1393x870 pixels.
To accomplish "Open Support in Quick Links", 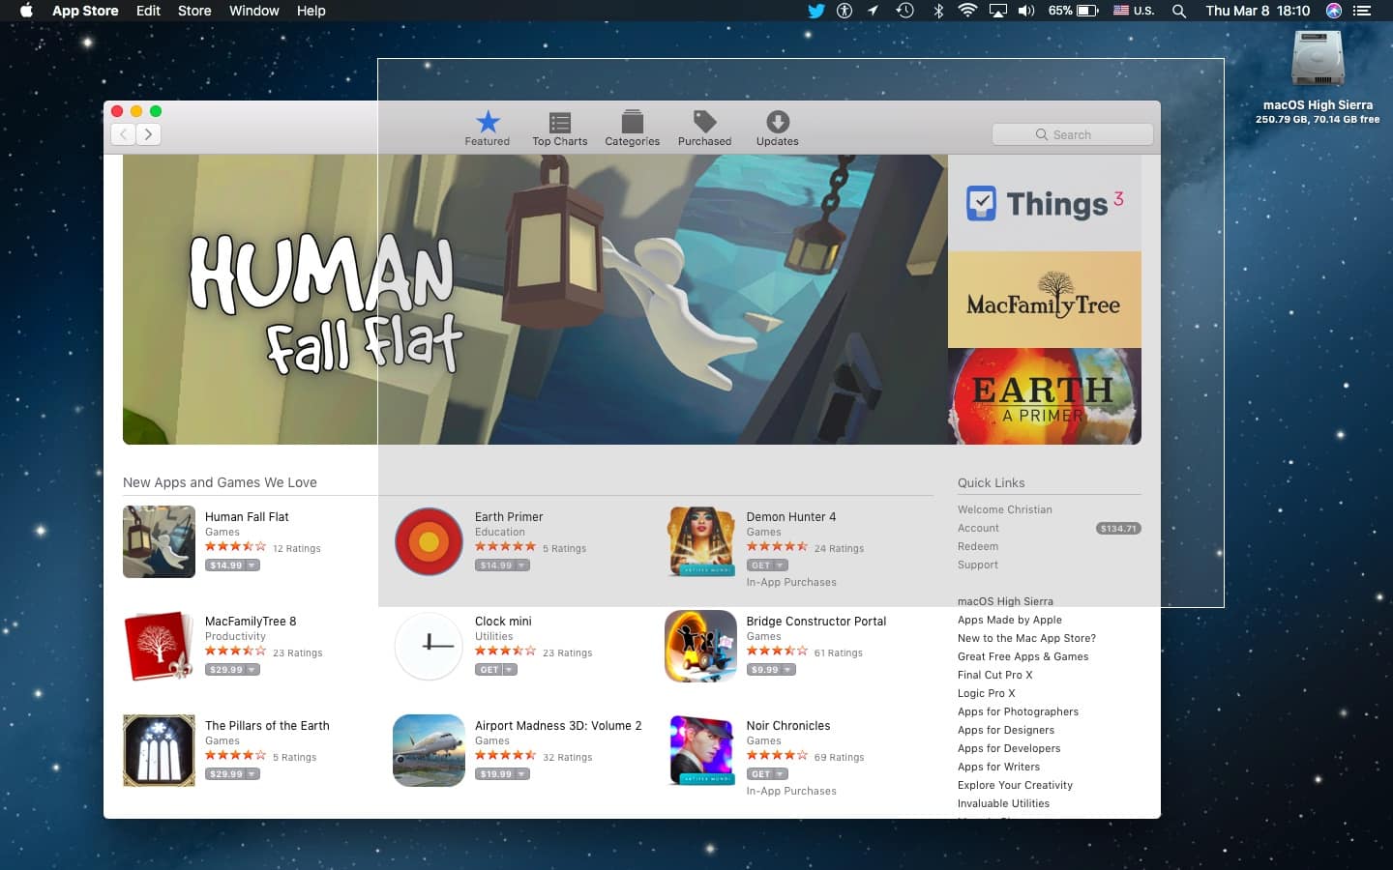I will [x=978, y=565].
